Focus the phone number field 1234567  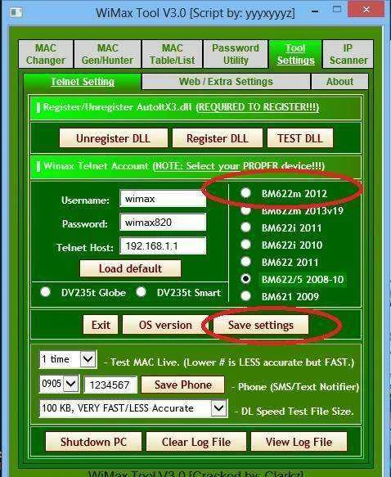[x=110, y=385]
